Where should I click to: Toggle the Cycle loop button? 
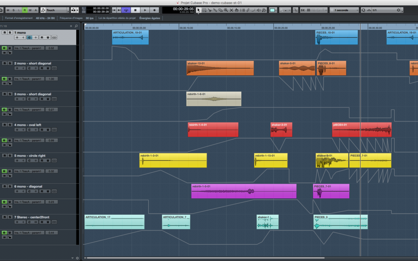tap(126, 10)
